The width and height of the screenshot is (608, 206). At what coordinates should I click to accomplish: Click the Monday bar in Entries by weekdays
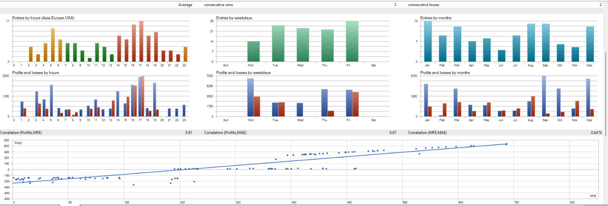[253, 51]
